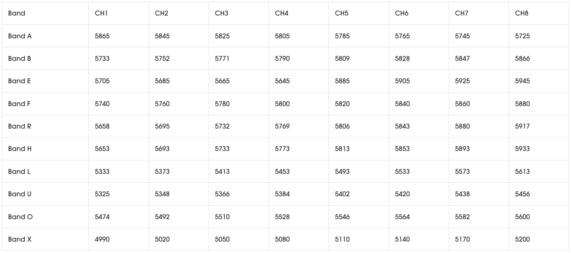Viewport: 571px width, 253px height.
Task: Select the CH1 column header
Action: (101, 13)
